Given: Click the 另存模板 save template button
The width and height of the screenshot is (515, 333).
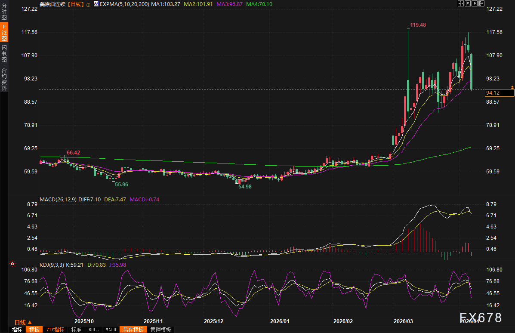Looking at the screenshot, I should tap(133, 330).
